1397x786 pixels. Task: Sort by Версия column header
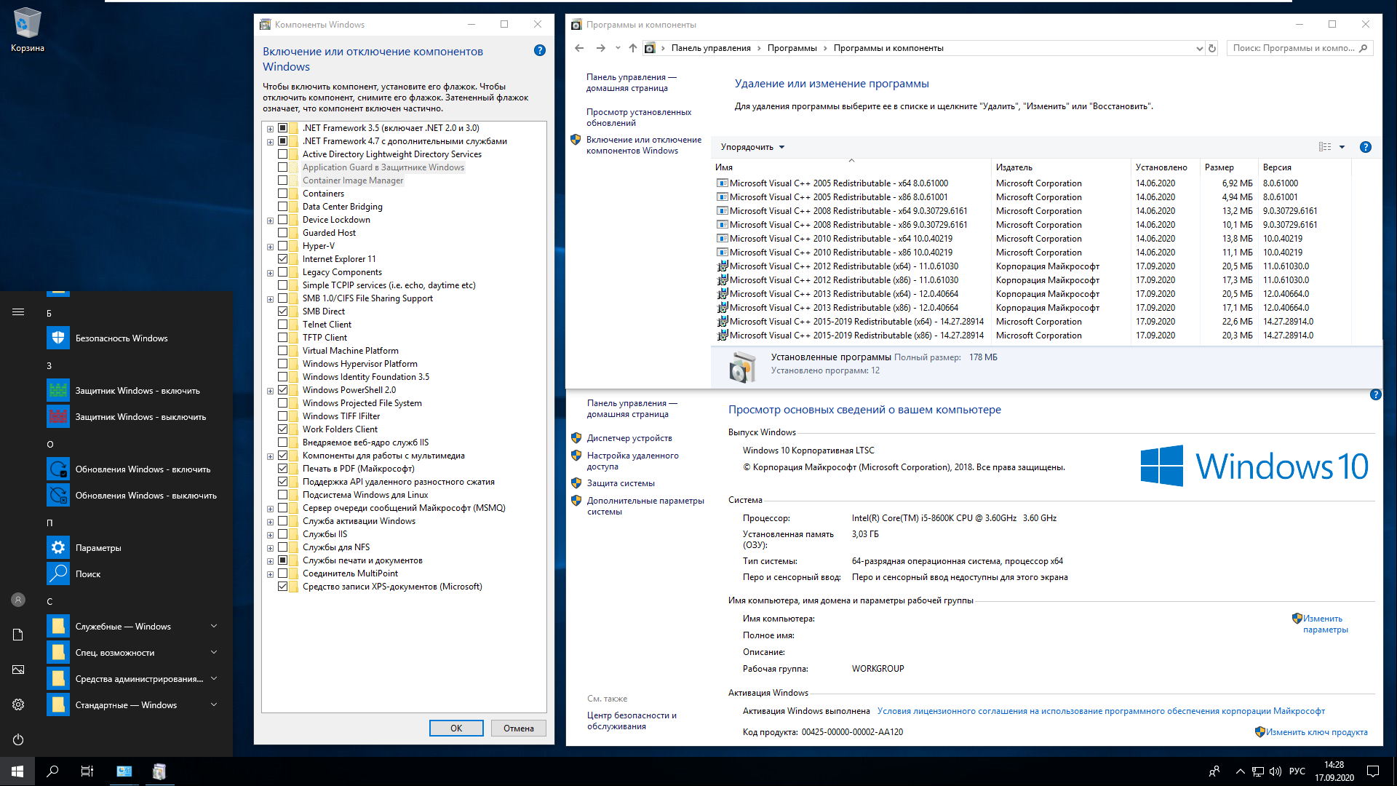pos(1304,167)
